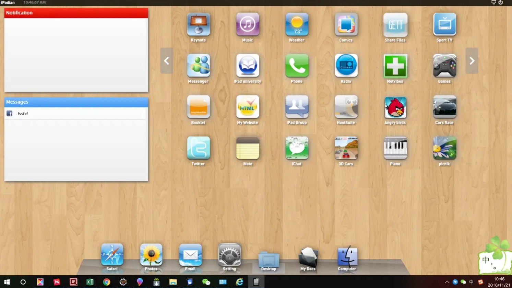Launch the Messenger app
Image resolution: width=512 pixels, height=288 pixels.
pos(198,66)
